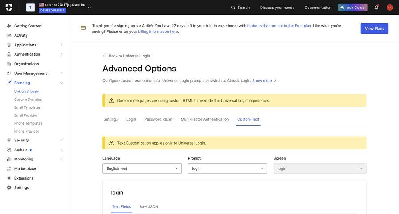Screen dimensions: 399x214
Task: Open Email Provider in sidebar
Action: (x=26, y=115)
